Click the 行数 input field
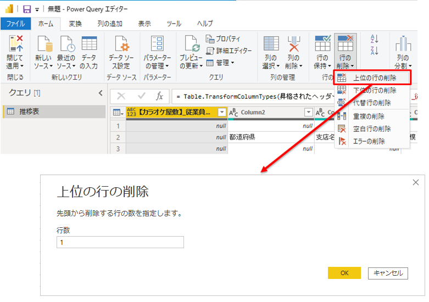429x302 pixels. [x=120, y=242]
